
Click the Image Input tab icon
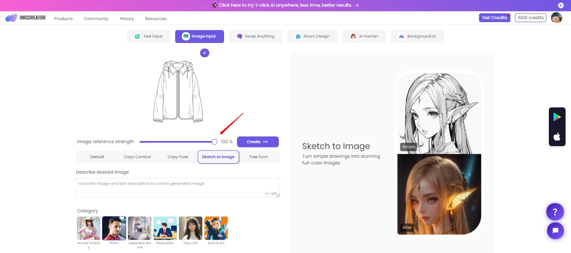click(186, 36)
